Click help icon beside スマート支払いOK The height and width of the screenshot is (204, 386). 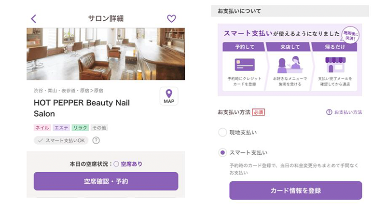96,140
